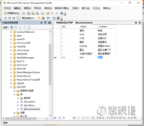
Task: Open a Database Engine Query
Action: (23, 13)
